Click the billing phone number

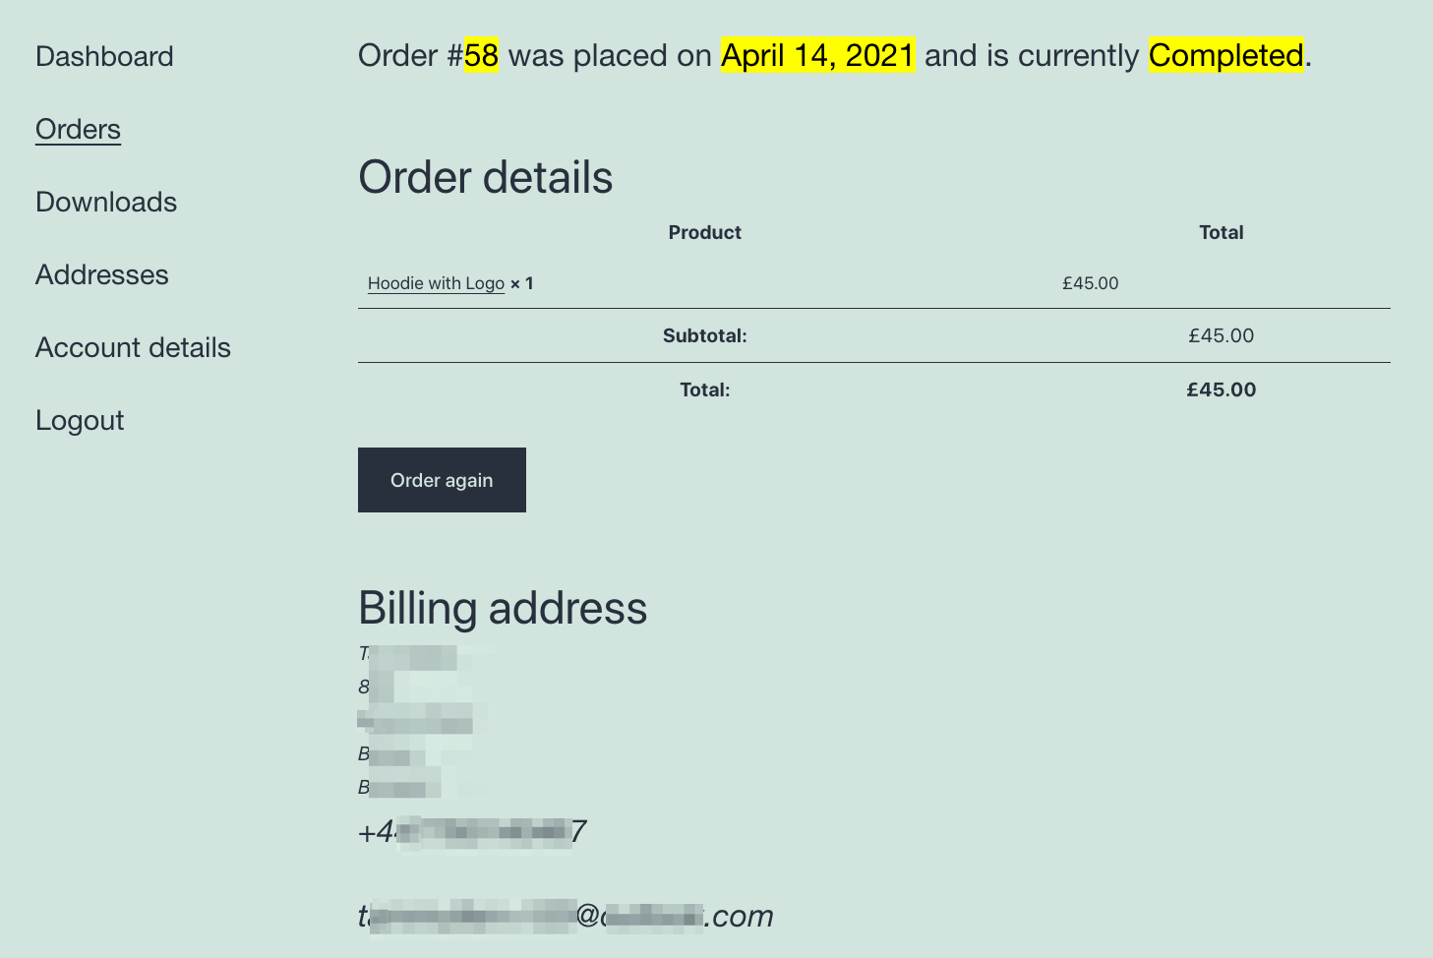point(472,831)
